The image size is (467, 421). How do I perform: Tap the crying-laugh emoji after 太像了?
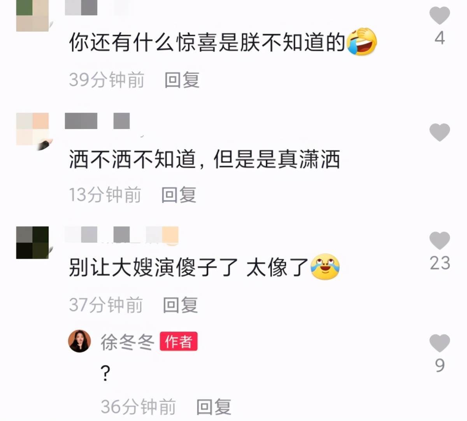point(325,267)
